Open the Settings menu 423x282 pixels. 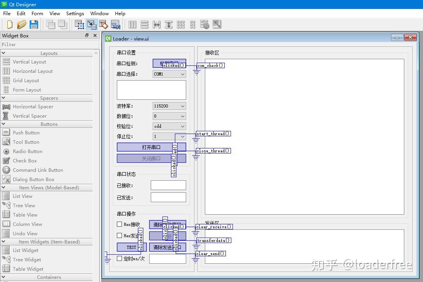(x=75, y=13)
